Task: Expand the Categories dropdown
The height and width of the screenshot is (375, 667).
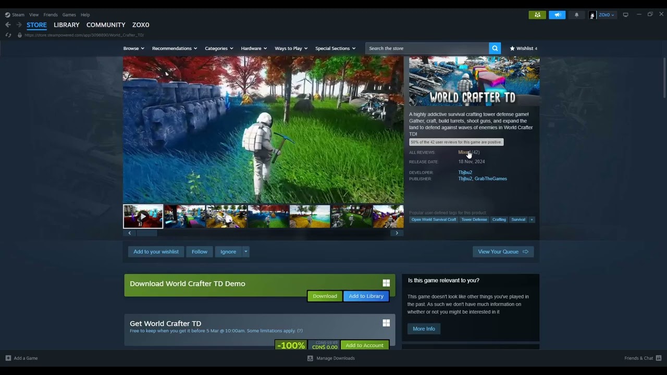Action: pyautogui.click(x=219, y=48)
